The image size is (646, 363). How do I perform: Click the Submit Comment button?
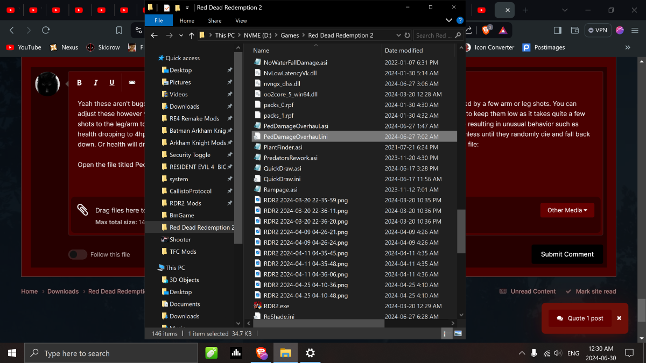point(567,254)
